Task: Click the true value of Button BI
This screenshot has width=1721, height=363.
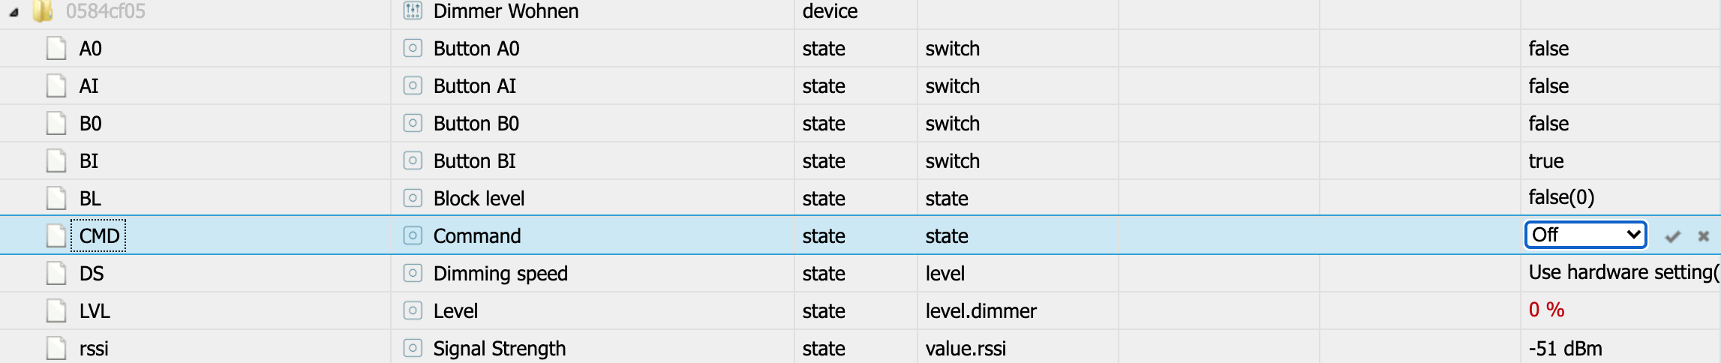Action: coord(1545,161)
